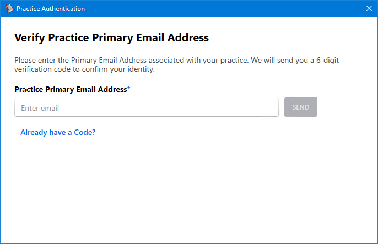Click the blank area below the code link
The width and height of the screenshot is (378, 244).
click(187, 187)
